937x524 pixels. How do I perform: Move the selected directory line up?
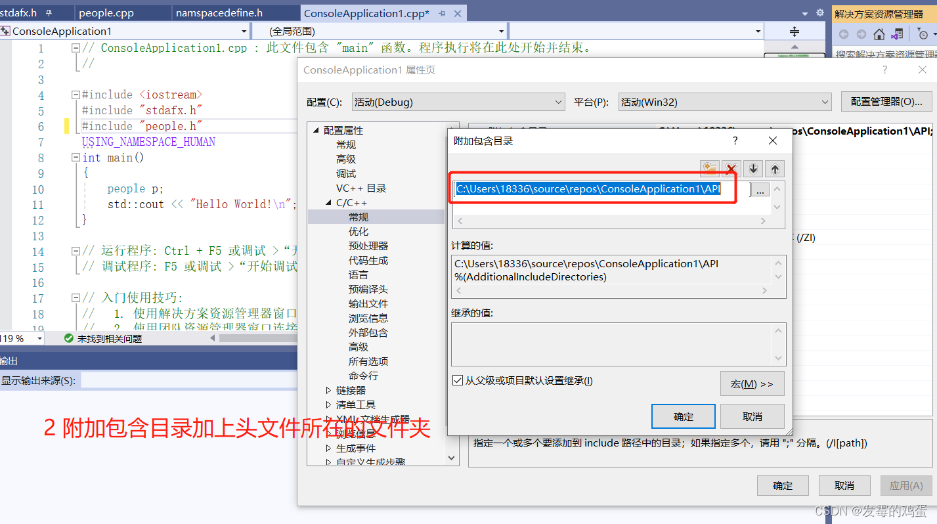click(775, 169)
